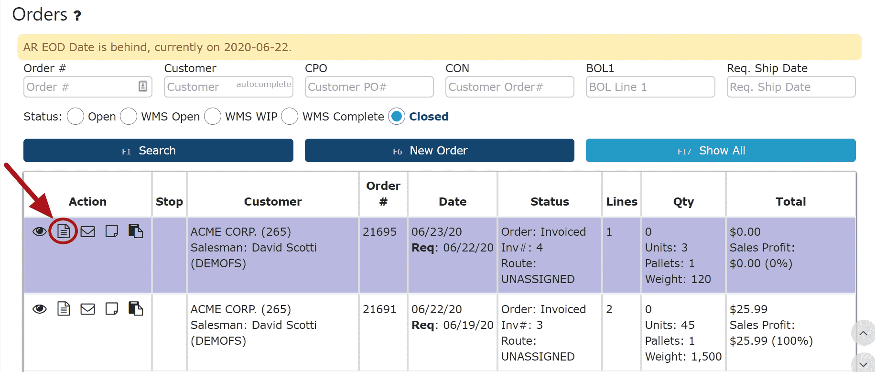Focus the Req. Ship Date input
The width and height of the screenshot is (875, 372).
tap(790, 87)
